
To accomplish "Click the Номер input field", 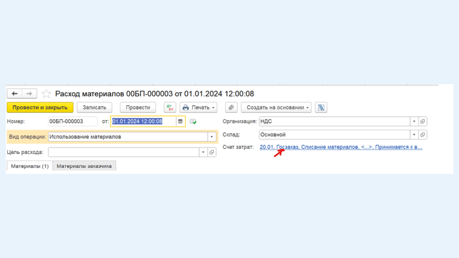I will tap(73, 121).
